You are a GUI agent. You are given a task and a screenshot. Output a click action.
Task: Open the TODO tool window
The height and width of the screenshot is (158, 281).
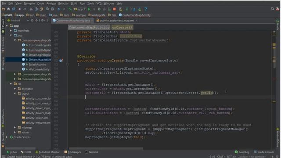[26, 152]
